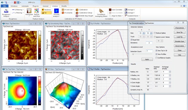The image size is (188, 110).
Task: Run XY Linearity calibration
Action: click(67, 13)
